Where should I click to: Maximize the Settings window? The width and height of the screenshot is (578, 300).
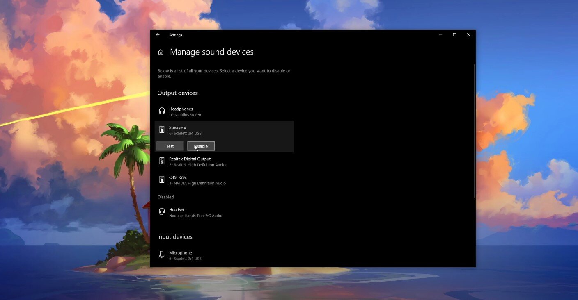pyautogui.click(x=454, y=35)
